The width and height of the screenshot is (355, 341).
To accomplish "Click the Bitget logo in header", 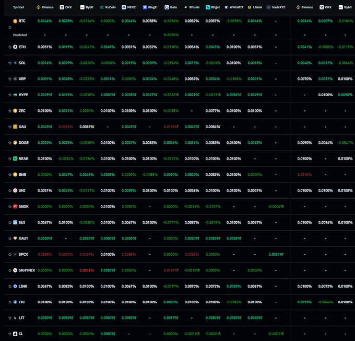I will pos(208,7).
